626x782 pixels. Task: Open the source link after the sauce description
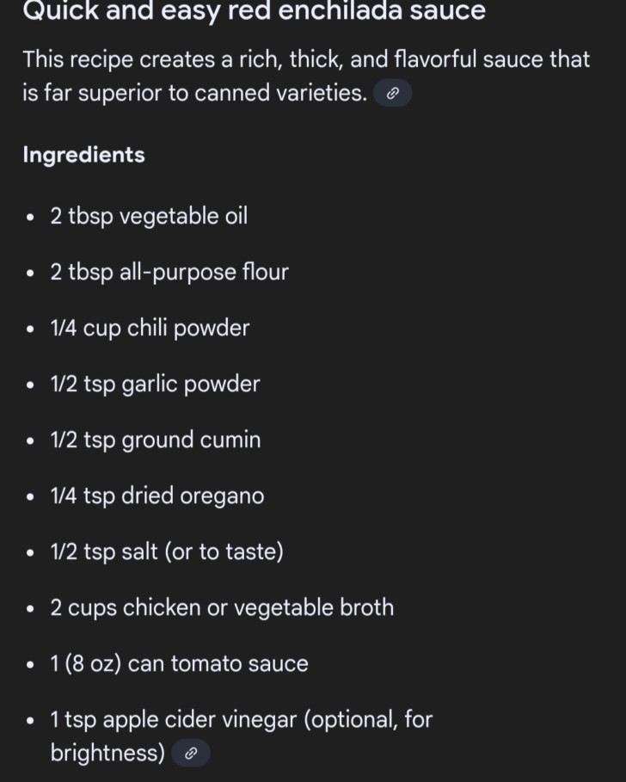(x=392, y=94)
